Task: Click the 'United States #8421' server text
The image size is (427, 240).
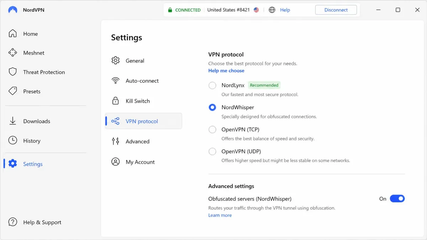Action: coord(228,10)
